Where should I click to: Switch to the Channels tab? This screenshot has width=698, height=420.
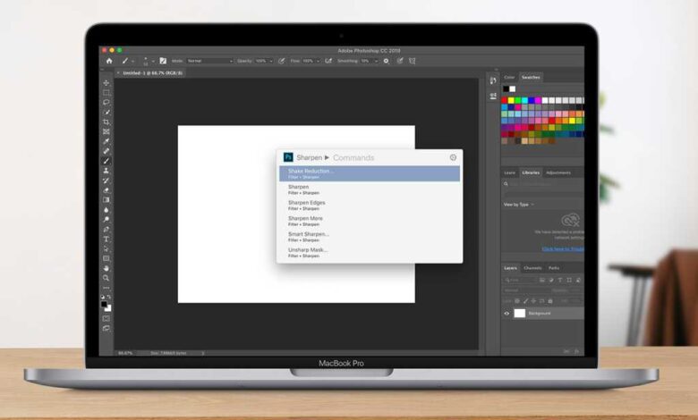(532, 268)
